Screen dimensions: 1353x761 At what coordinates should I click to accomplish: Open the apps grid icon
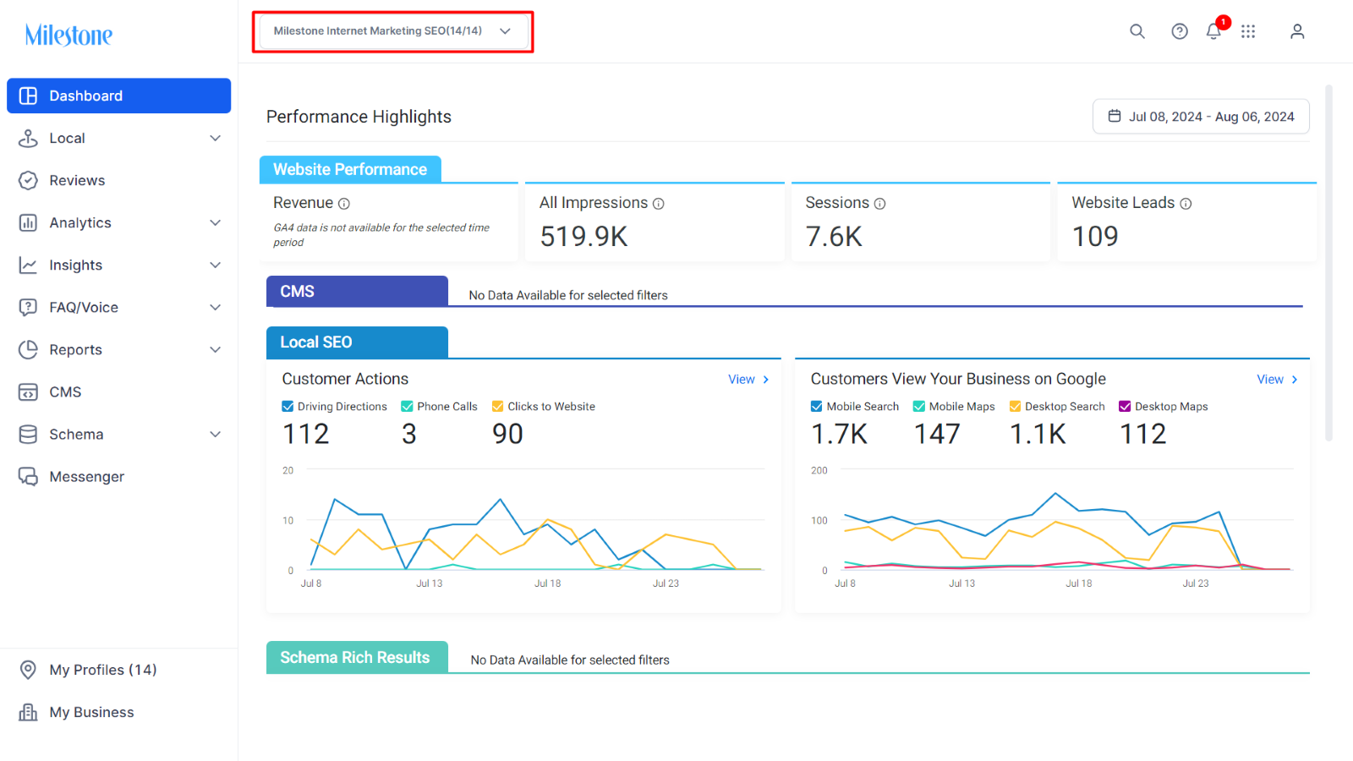(1248, 31)
